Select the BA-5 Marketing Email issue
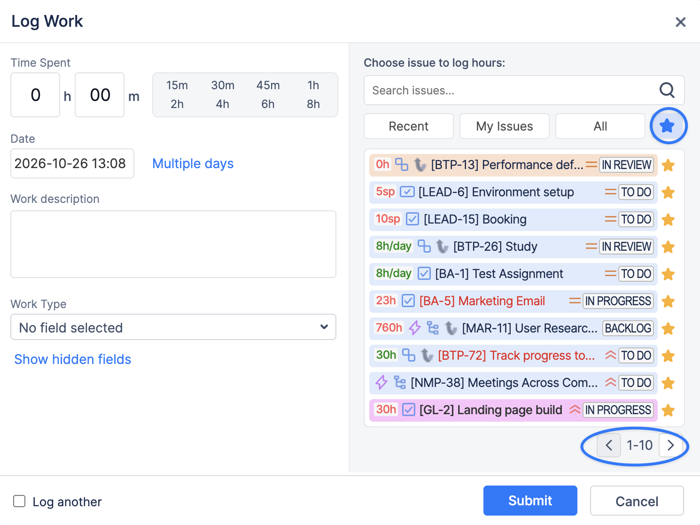 point(513,301)
